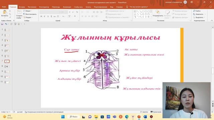Switch to the Анимация (Animations) tab
Screen dimensions: 214x120
coord(67,7)
